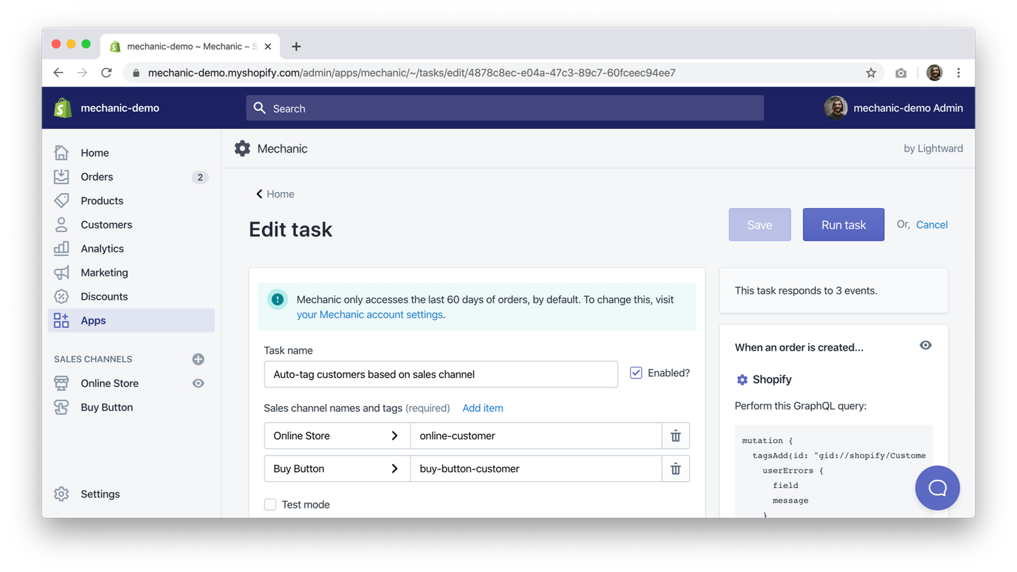
Task: Click the Task name text field
Action: pyautogui.click(x=440, y=374)
